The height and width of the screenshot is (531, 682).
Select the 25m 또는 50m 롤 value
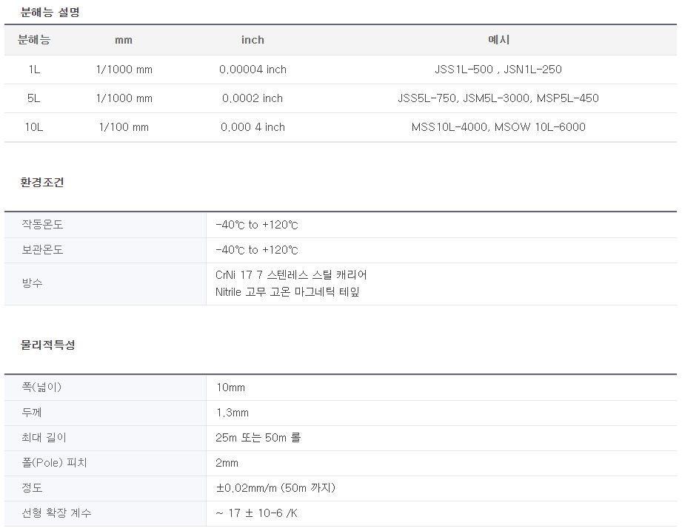coord(258,438)
